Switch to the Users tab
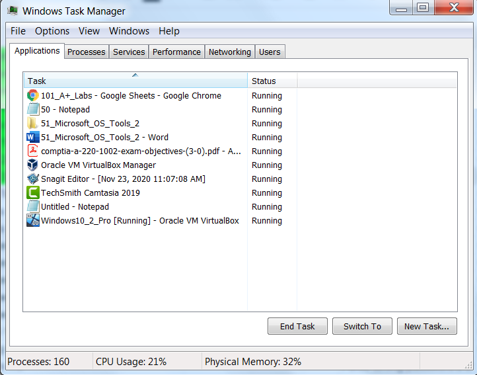 click(270, 52)
